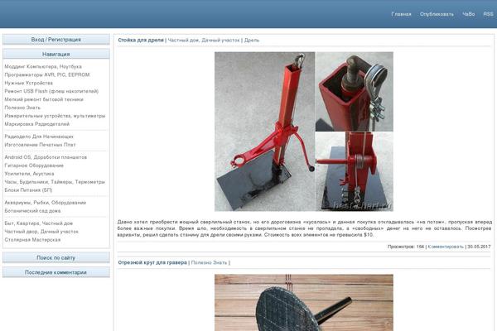Expand the Поиск по сайту panel
The height and width of the screenshot is (331, 497).
(x=56, y=257)
